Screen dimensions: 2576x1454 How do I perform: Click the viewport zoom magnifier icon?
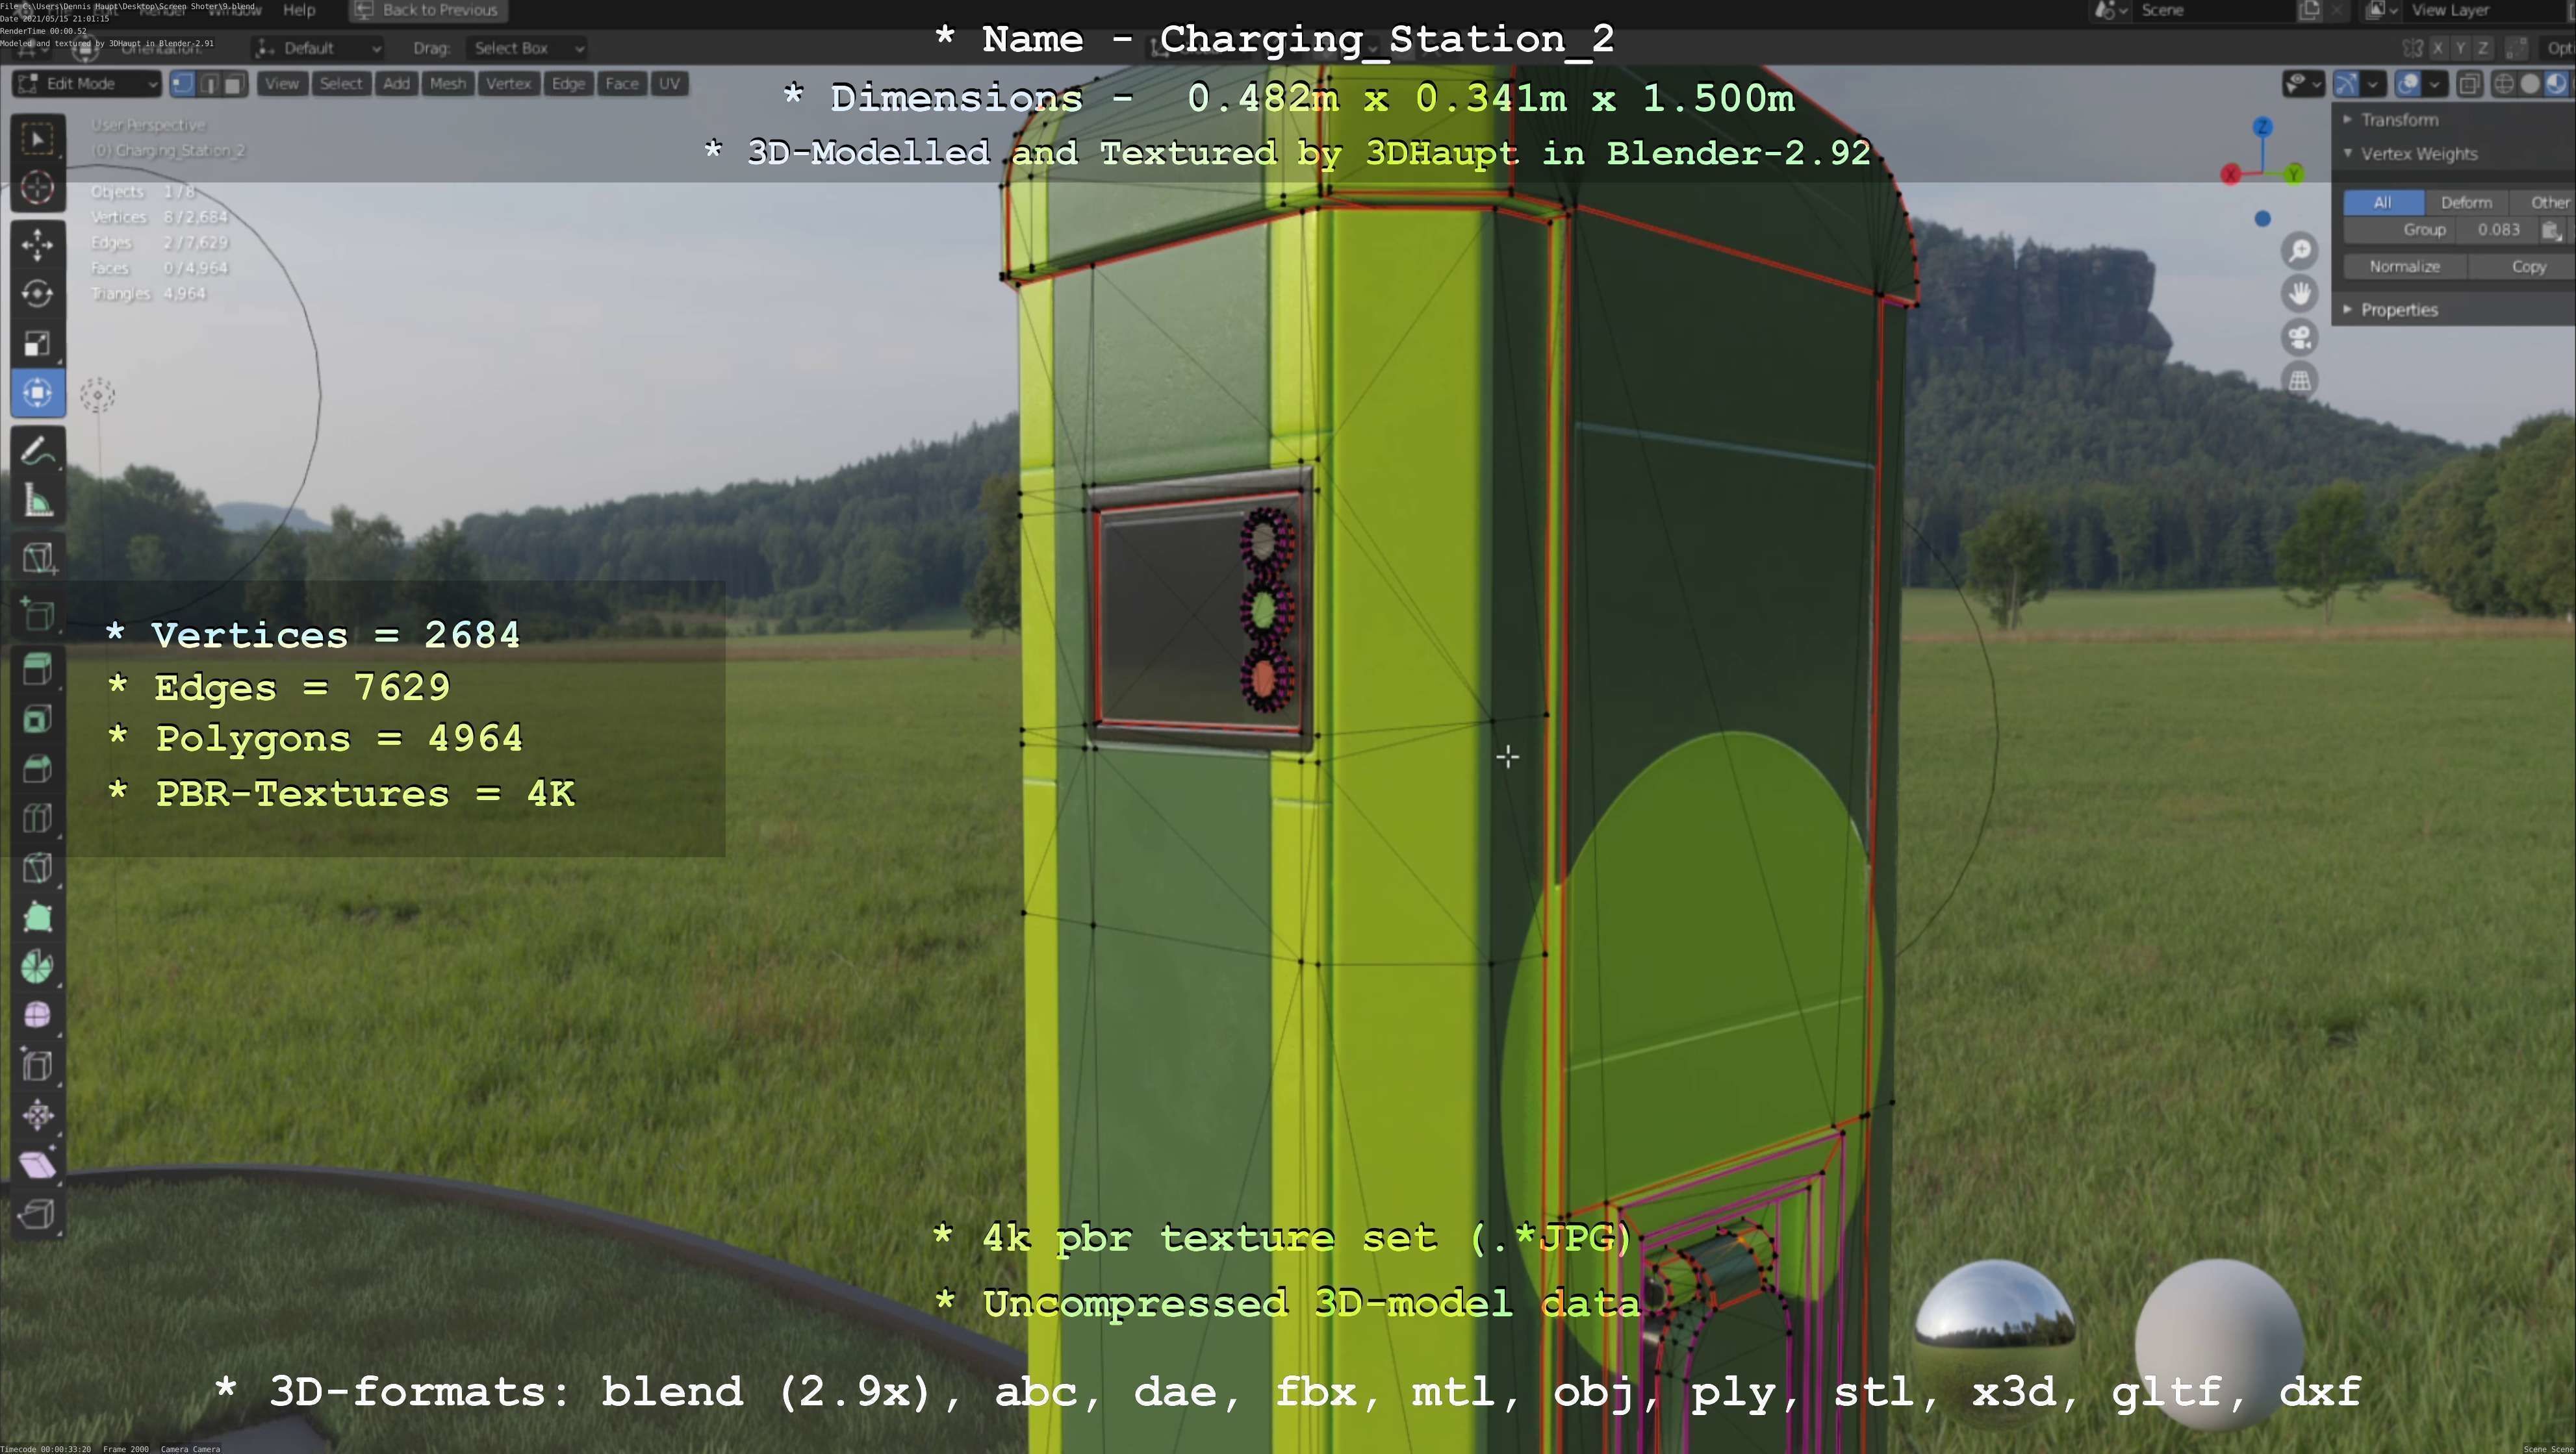2300,251
